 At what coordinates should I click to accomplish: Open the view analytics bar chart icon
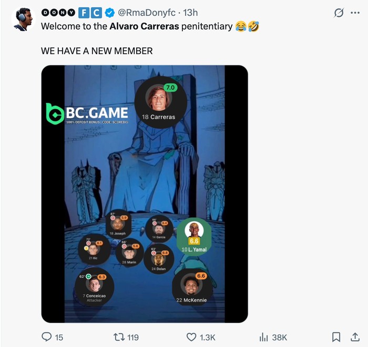[263, 337]
